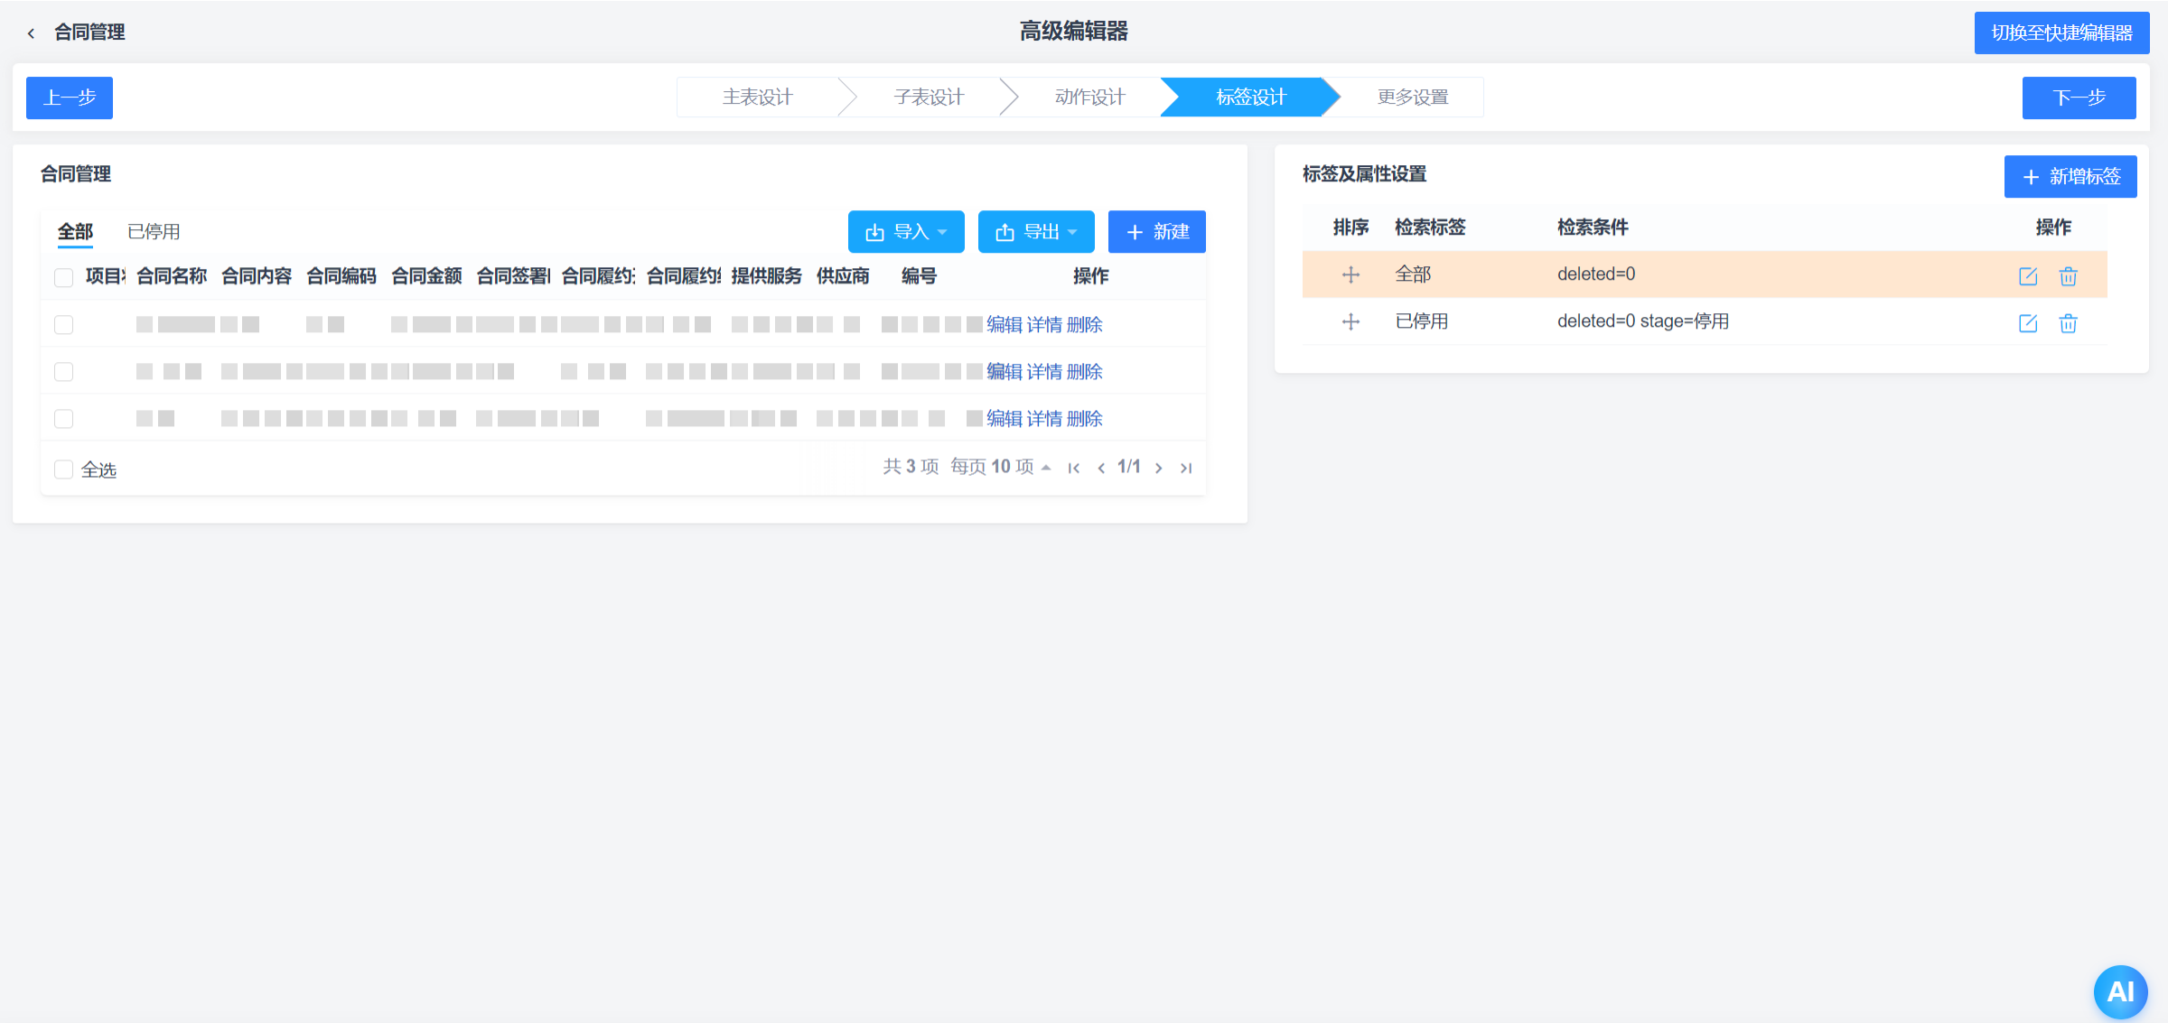Click the back arrow beside 合同管理
This screenshot has width=2168, height=1023.
click(x=31, y=33)
